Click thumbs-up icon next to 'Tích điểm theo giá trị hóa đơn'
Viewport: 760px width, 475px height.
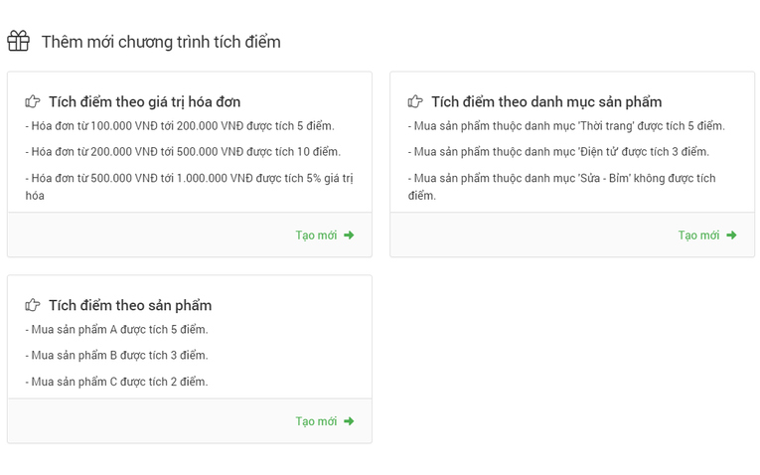pyautogui.click(x=33, y=101)
